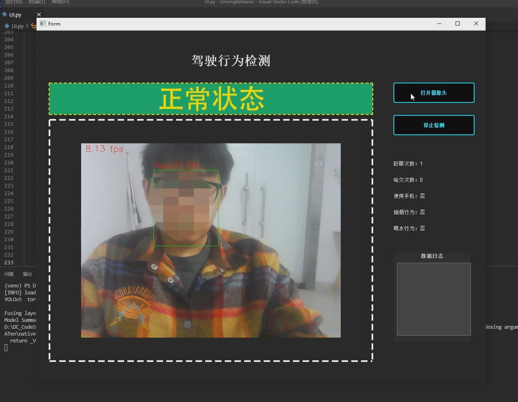Switch to the 输出 panel tab

(27, 274)
